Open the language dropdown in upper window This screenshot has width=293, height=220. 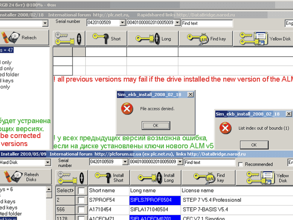point(289,23)
